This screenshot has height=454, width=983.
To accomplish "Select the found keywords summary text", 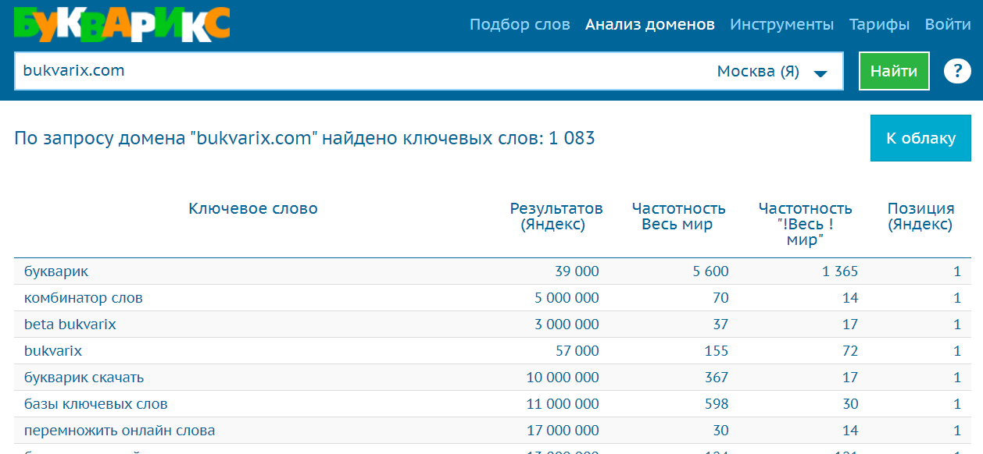I will (x=305, y=139).
